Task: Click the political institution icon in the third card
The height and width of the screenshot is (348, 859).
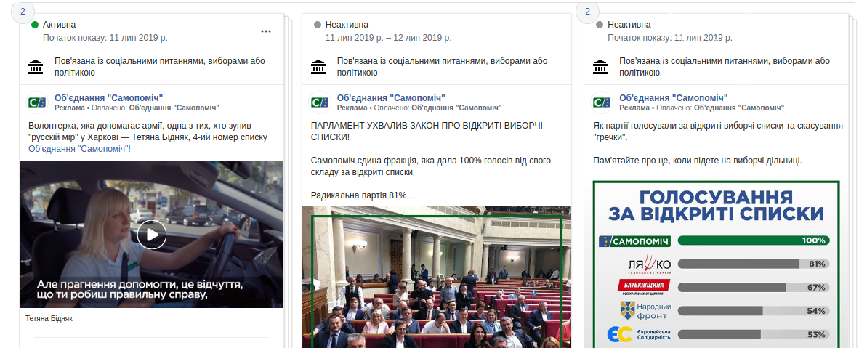Action: pyautogui.click(x=601, y=67)
